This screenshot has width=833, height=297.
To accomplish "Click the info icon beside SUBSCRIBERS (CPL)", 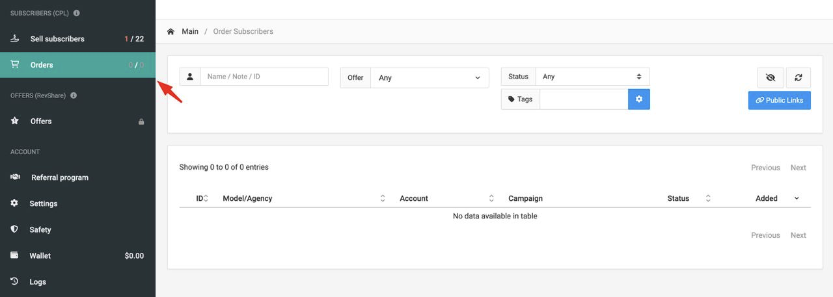I will click(77, 13).
